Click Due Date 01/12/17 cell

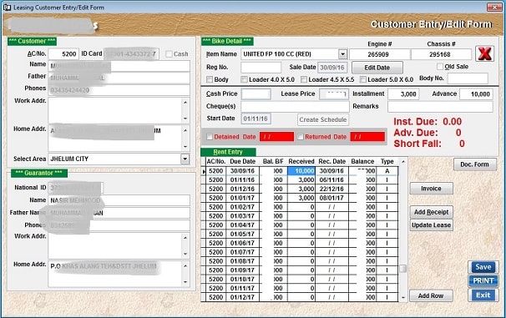pos(242,297)
